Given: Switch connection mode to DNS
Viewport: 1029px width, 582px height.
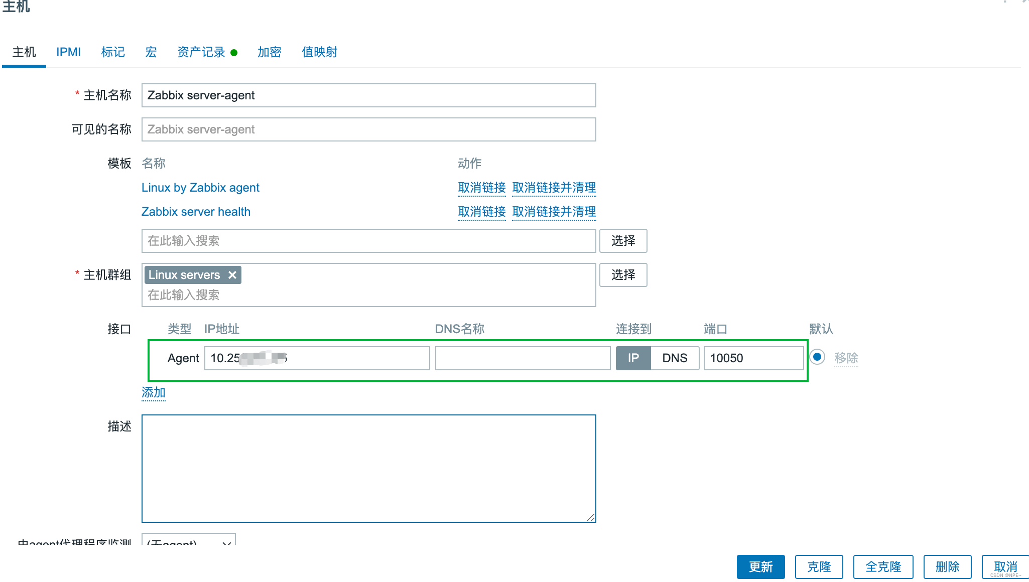Looking at the screenshot, I should click(675, 358).
